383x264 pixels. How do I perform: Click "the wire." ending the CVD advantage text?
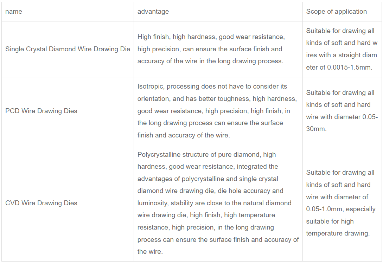[150, 252]
